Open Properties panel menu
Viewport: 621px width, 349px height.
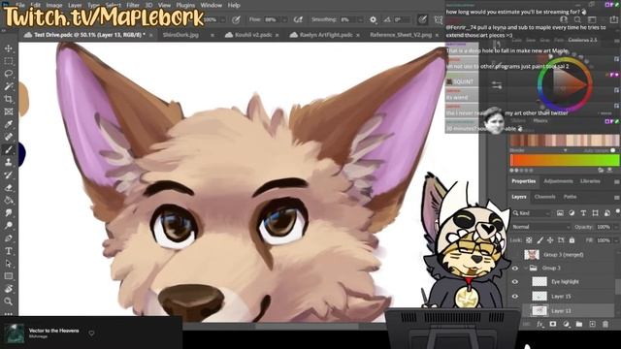click(617, 181)
